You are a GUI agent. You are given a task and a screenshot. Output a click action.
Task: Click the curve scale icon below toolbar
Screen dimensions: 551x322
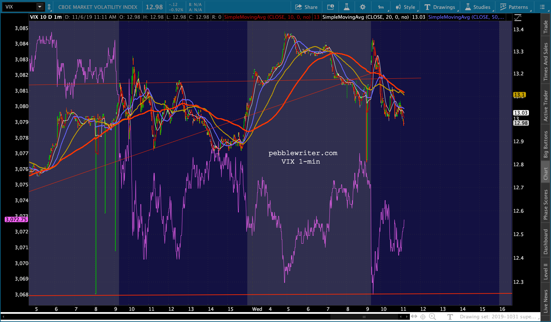(x=518, y=18)
